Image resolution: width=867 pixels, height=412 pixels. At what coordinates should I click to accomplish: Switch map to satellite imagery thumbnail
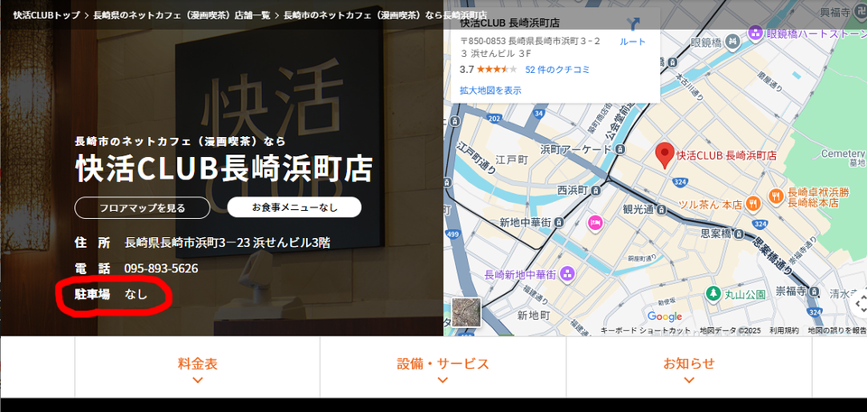pyautogui.click(x=467, y=312)
